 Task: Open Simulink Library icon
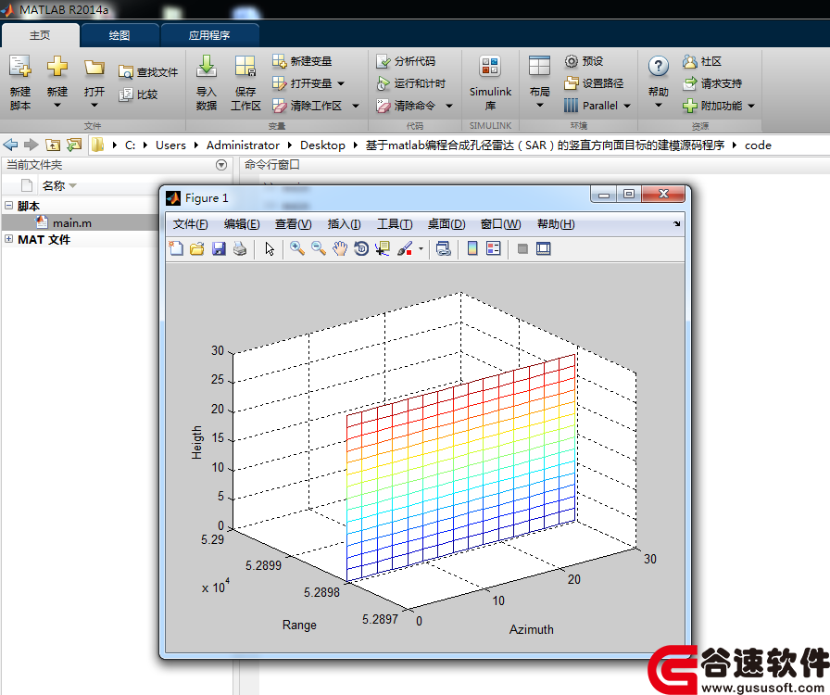pos(490,67)
